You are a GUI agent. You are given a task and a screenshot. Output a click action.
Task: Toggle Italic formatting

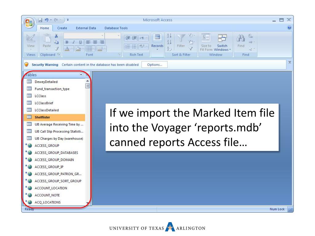74,42
